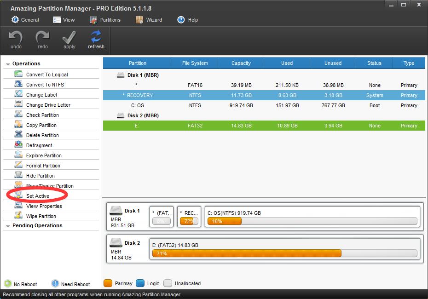Maximize the Amazing Partition Manager window
The height and width of the screenshot is (299, 428).
point(404,5)
